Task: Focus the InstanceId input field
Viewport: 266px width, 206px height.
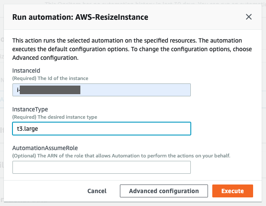Action: tap(101, 90)
